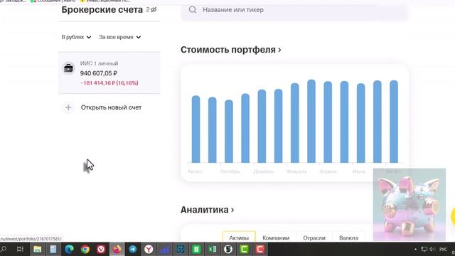Viewport: 455px width, 256px height.
Task: Click the −181 414,16 ₽ (16,16%) loss value
Action: click(x=109, y=83)
